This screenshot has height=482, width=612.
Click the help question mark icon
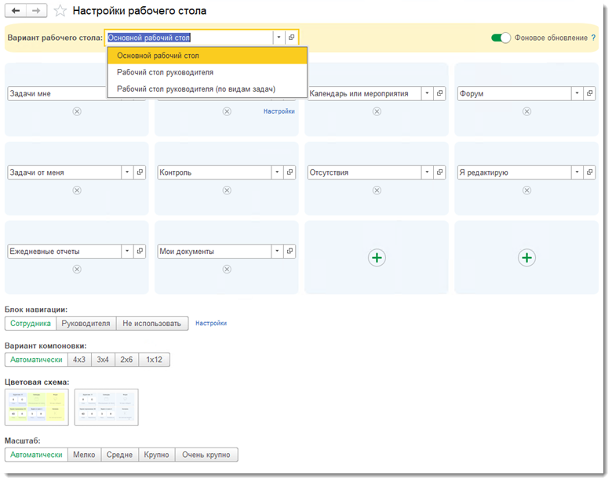593,38
